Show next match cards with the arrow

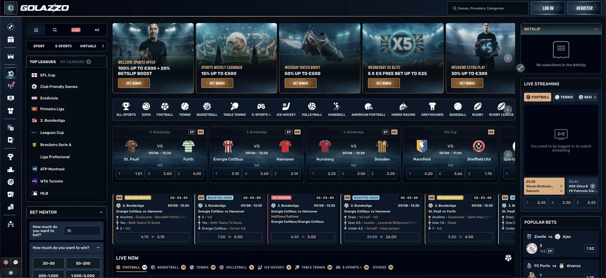(x=508, y=154)
